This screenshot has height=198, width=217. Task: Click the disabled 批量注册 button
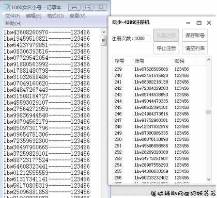coord(166,35)
